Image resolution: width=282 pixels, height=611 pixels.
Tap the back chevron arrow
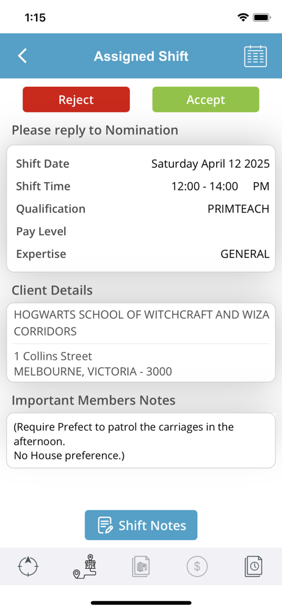click(23, 56)
